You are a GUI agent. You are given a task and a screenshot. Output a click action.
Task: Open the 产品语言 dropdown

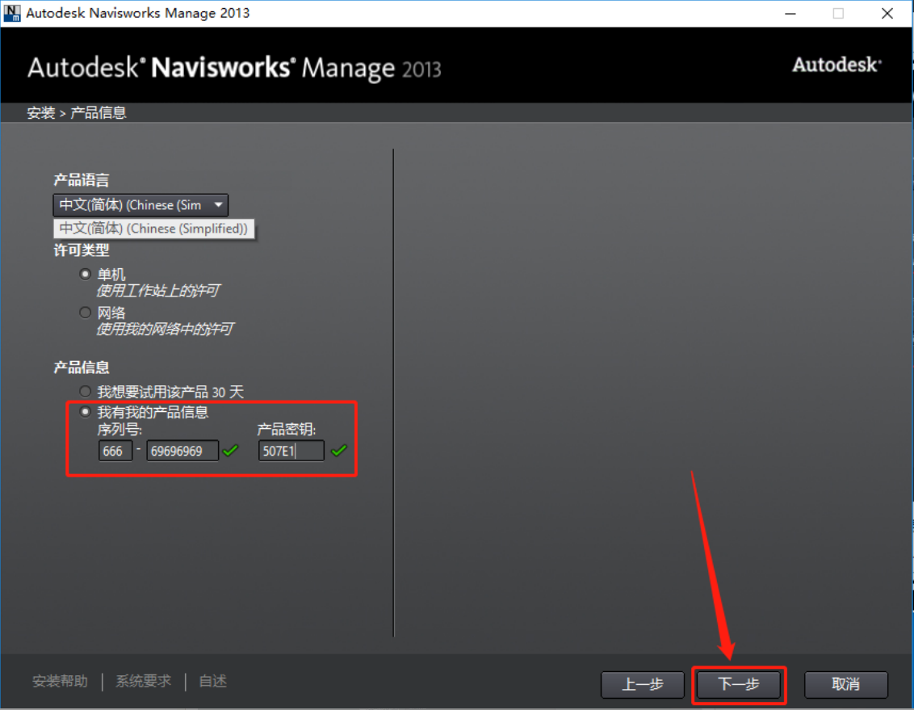coord(140,205)
